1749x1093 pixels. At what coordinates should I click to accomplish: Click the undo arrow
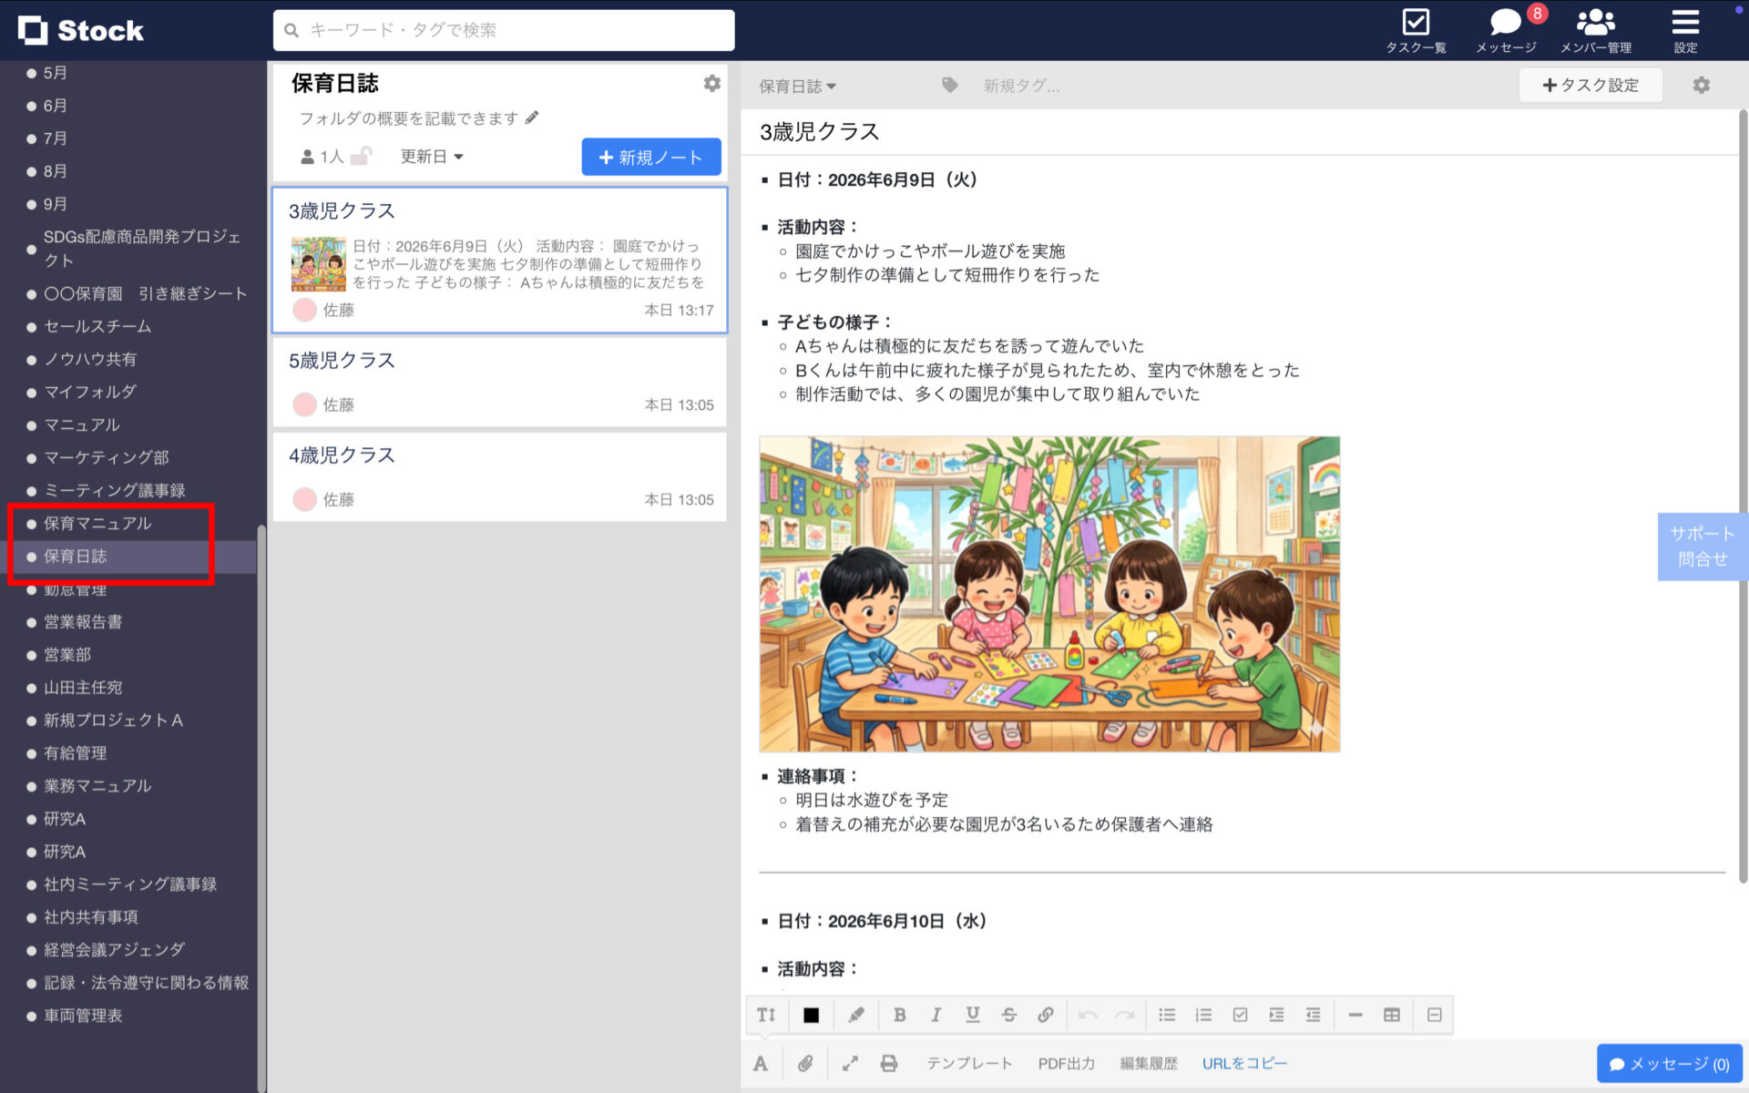coord(1088,1015)
